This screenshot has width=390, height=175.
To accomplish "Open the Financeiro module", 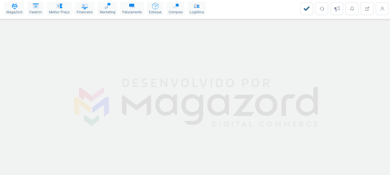I will click(85, 9).
